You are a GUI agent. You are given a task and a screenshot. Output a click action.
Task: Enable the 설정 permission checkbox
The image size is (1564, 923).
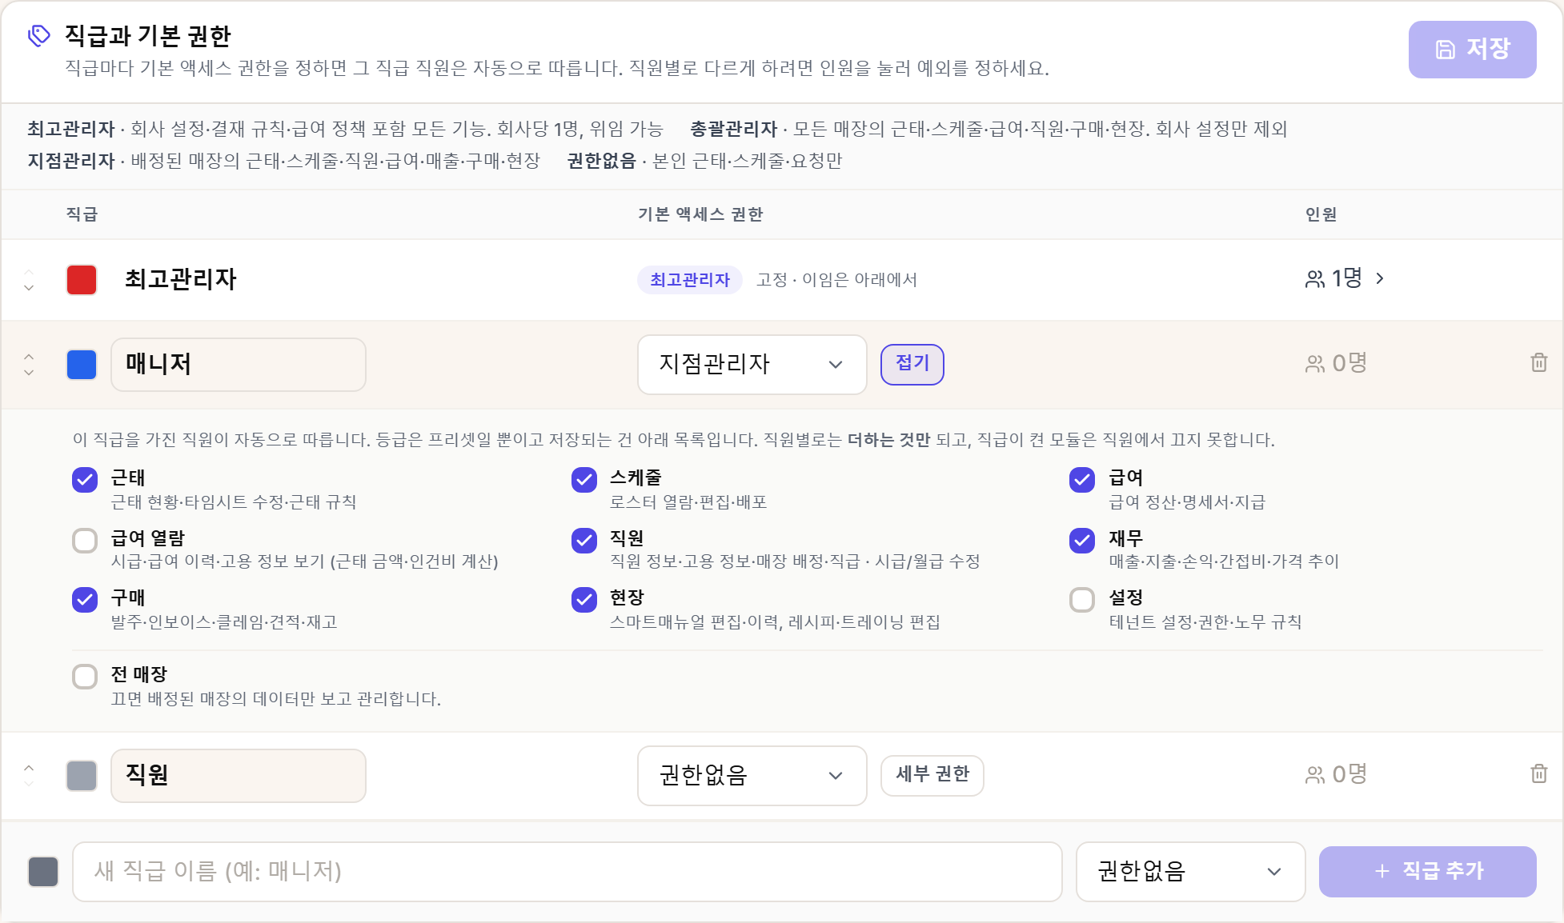(1082, 600)
